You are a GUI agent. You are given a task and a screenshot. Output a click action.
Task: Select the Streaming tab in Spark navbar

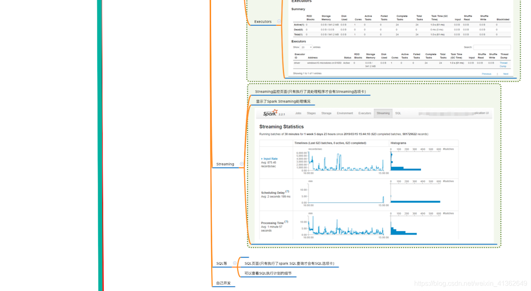tap(383, 113)
